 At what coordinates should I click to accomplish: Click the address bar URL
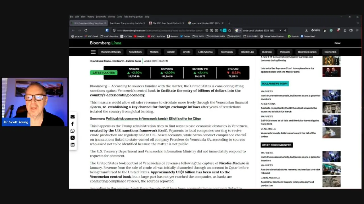tap(160, 30)
